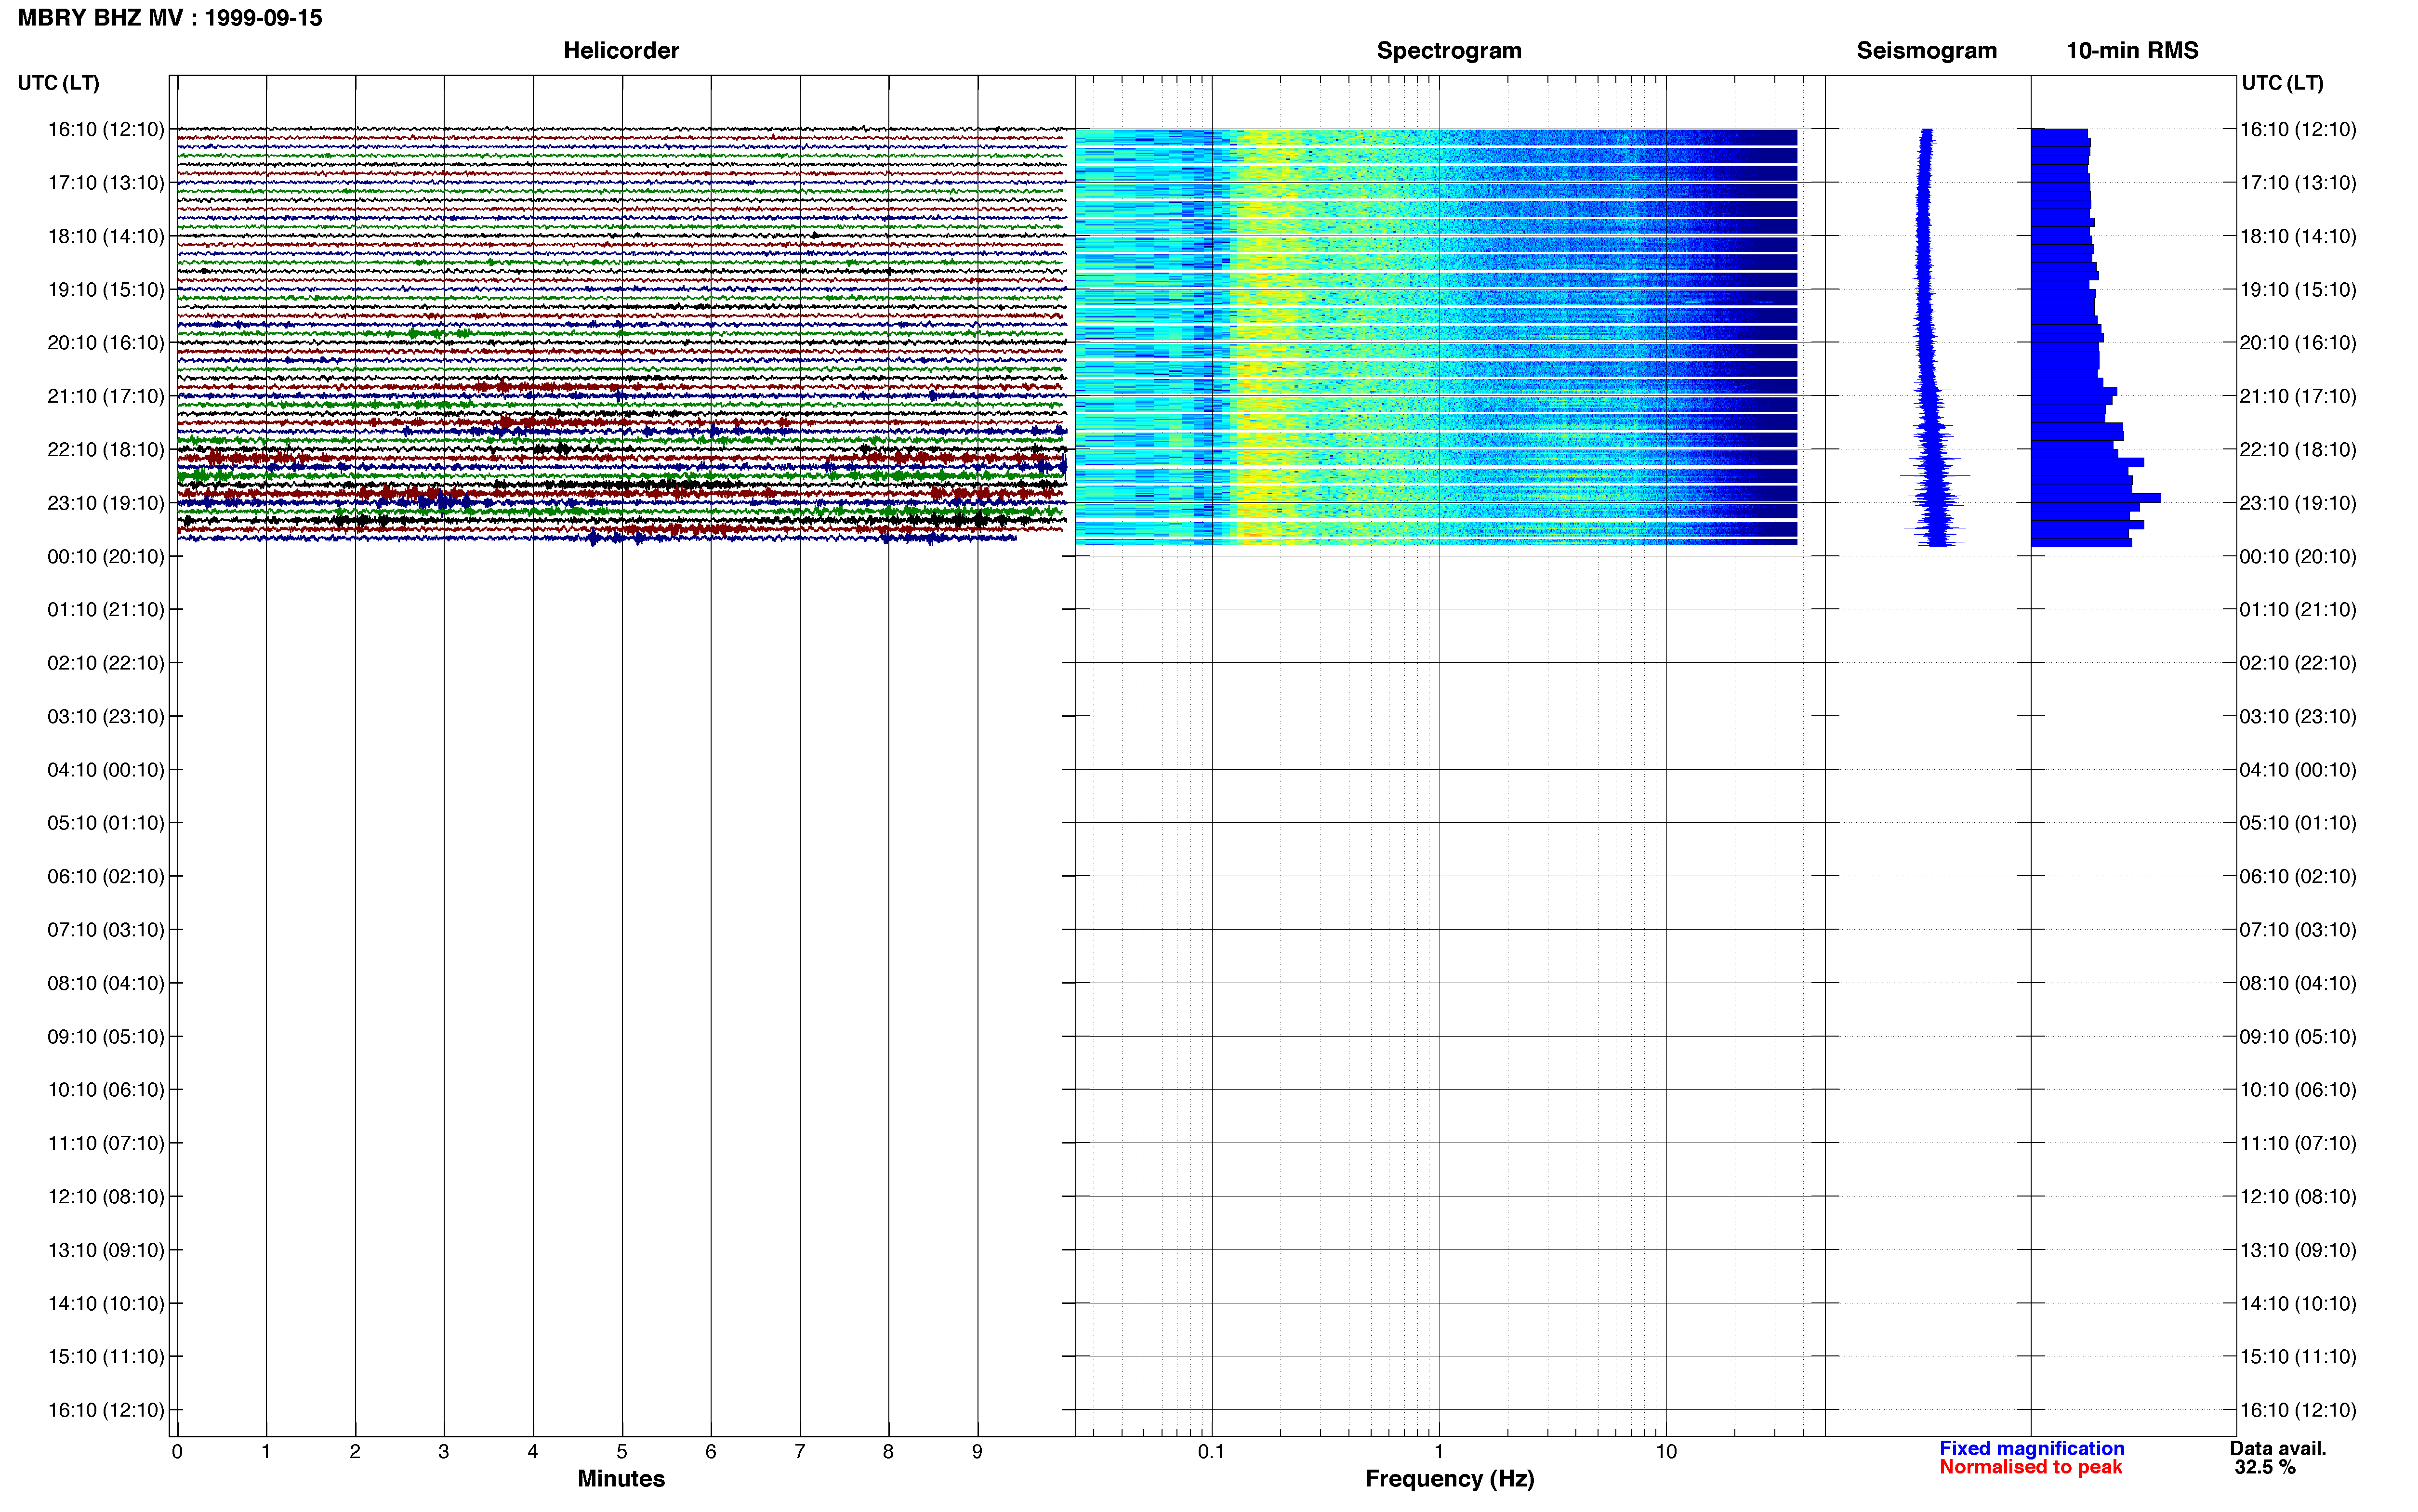Click the helicorder axis label 16:10 (12:10) at the bottom
This screenshot has height=1512, width=2418.
pos(105,1410)
